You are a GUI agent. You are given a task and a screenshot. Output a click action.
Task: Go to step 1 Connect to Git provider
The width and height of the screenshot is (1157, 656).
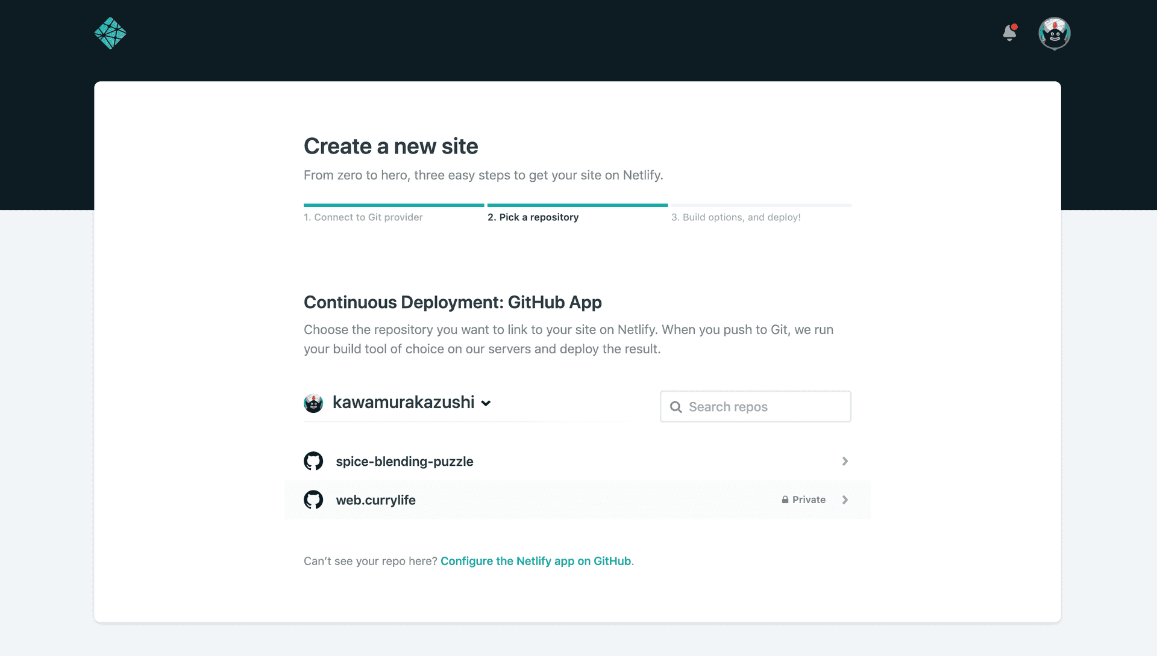point(363,217)
